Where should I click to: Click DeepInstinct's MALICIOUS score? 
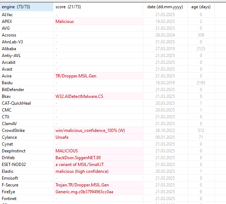pos(67,151)
